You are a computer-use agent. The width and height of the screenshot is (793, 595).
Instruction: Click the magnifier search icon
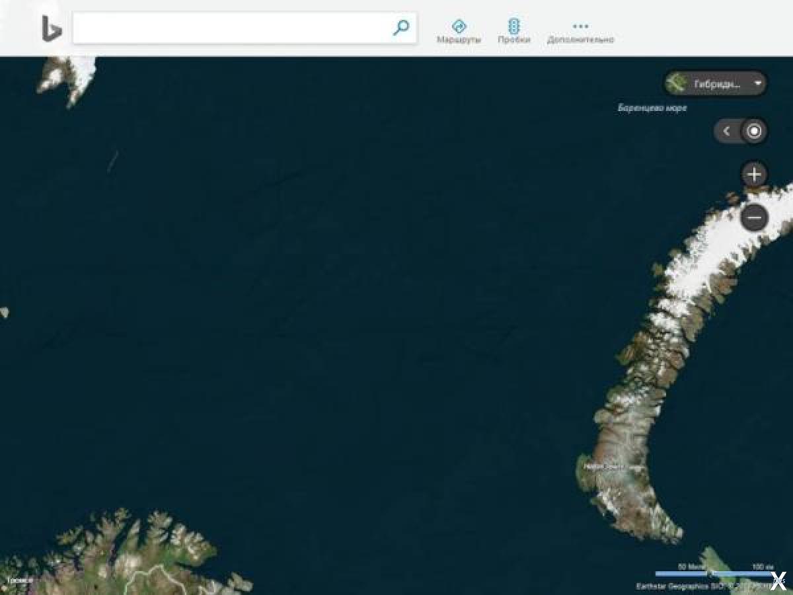pyautogui.click(x=400, y=27)
